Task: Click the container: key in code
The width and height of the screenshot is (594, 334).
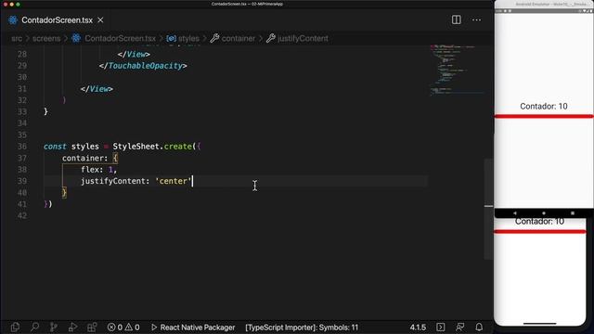Action: 84,158
